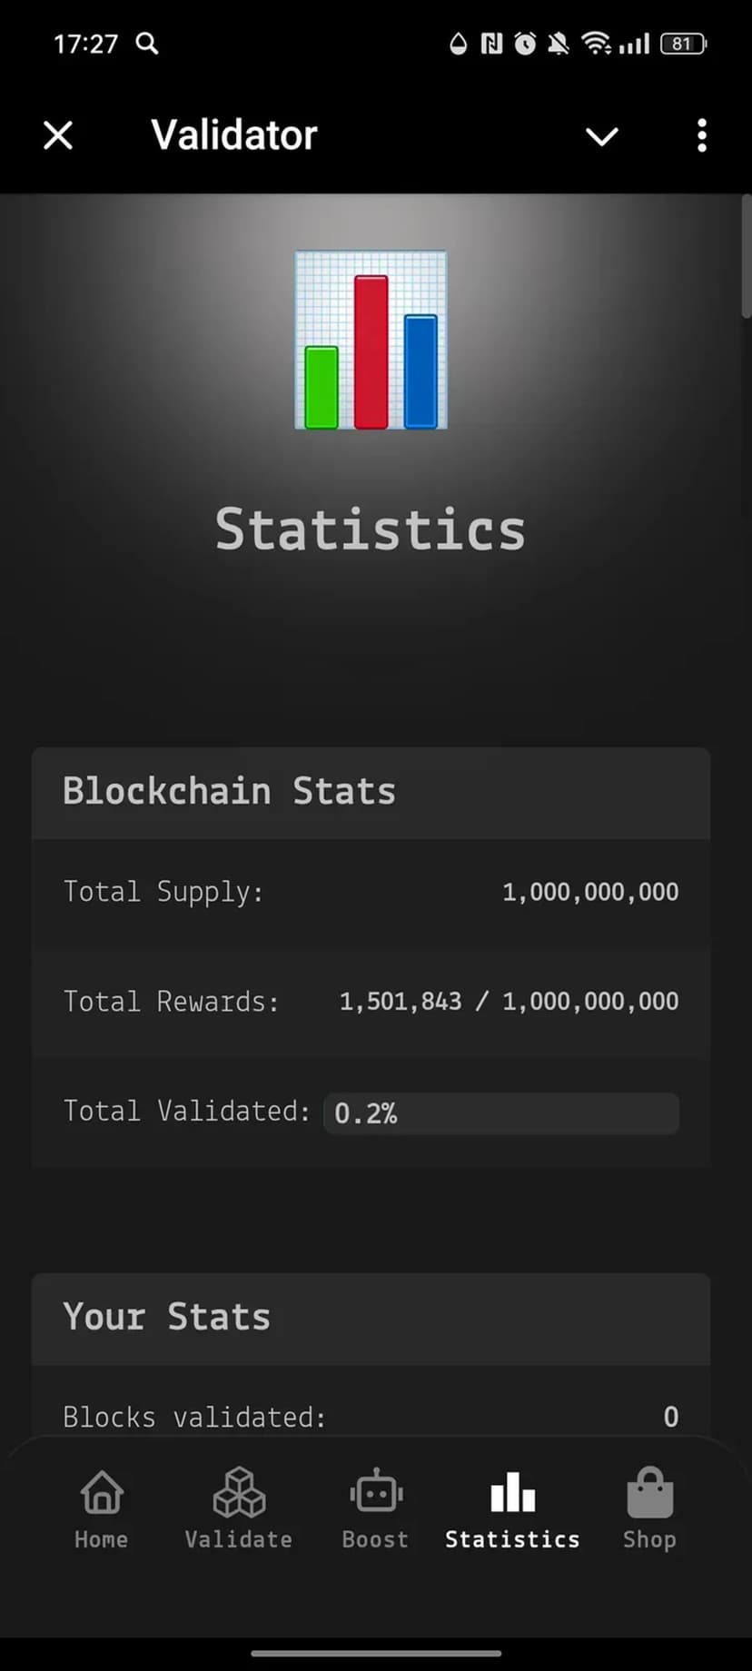The width and height of the screenshot is (752, 1671).
Task: Click the page scrollbar on the right
Action: pos(746,259)
